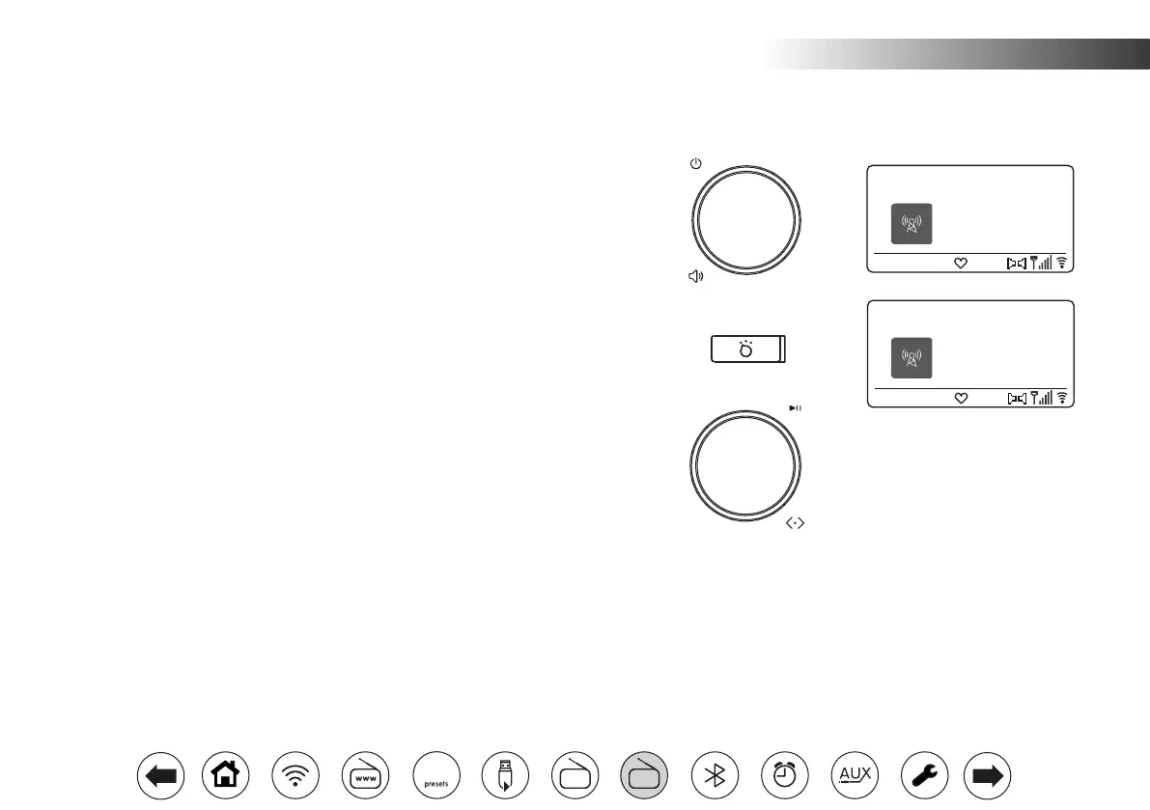The width and height of the screenshot is (1150, 810).
Task: Open the Wi-Fi network section icon
Action: coord(295,775)
